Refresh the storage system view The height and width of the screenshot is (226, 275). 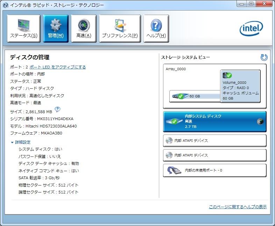click(264, 57)
